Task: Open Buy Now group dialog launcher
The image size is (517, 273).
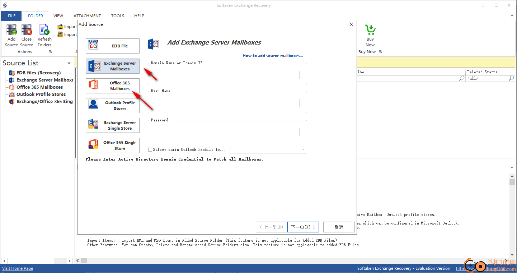Action: click(x=380, y=52)
